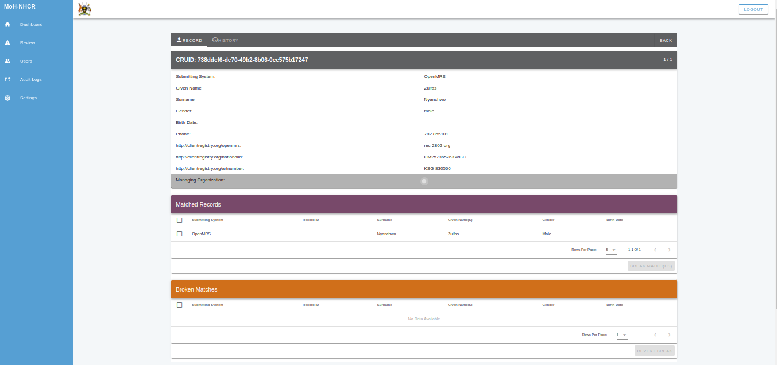Check the OpenMRS matched record row
The height and width of the screenshot is (365, 777).
pyautogui.click(x=180, y=234)
